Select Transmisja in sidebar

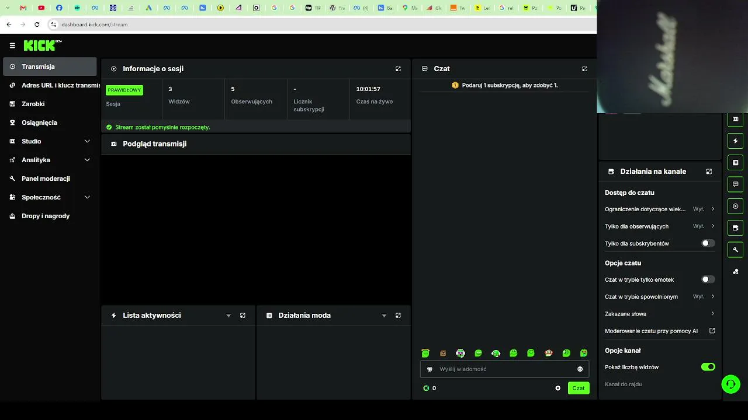tap(50, 66)
